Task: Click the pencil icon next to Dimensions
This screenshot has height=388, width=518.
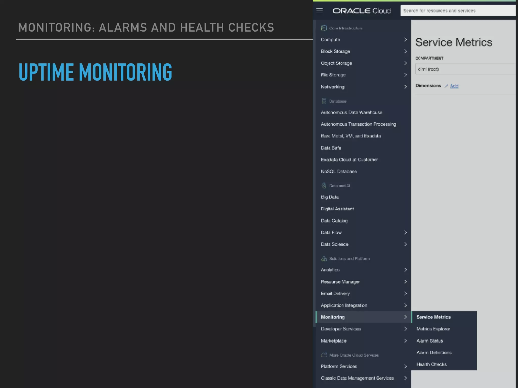Action: [446, 86]
